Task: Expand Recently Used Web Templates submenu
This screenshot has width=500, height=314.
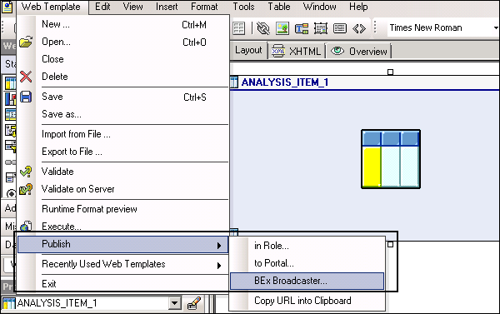Action: (x=123, y=264)
